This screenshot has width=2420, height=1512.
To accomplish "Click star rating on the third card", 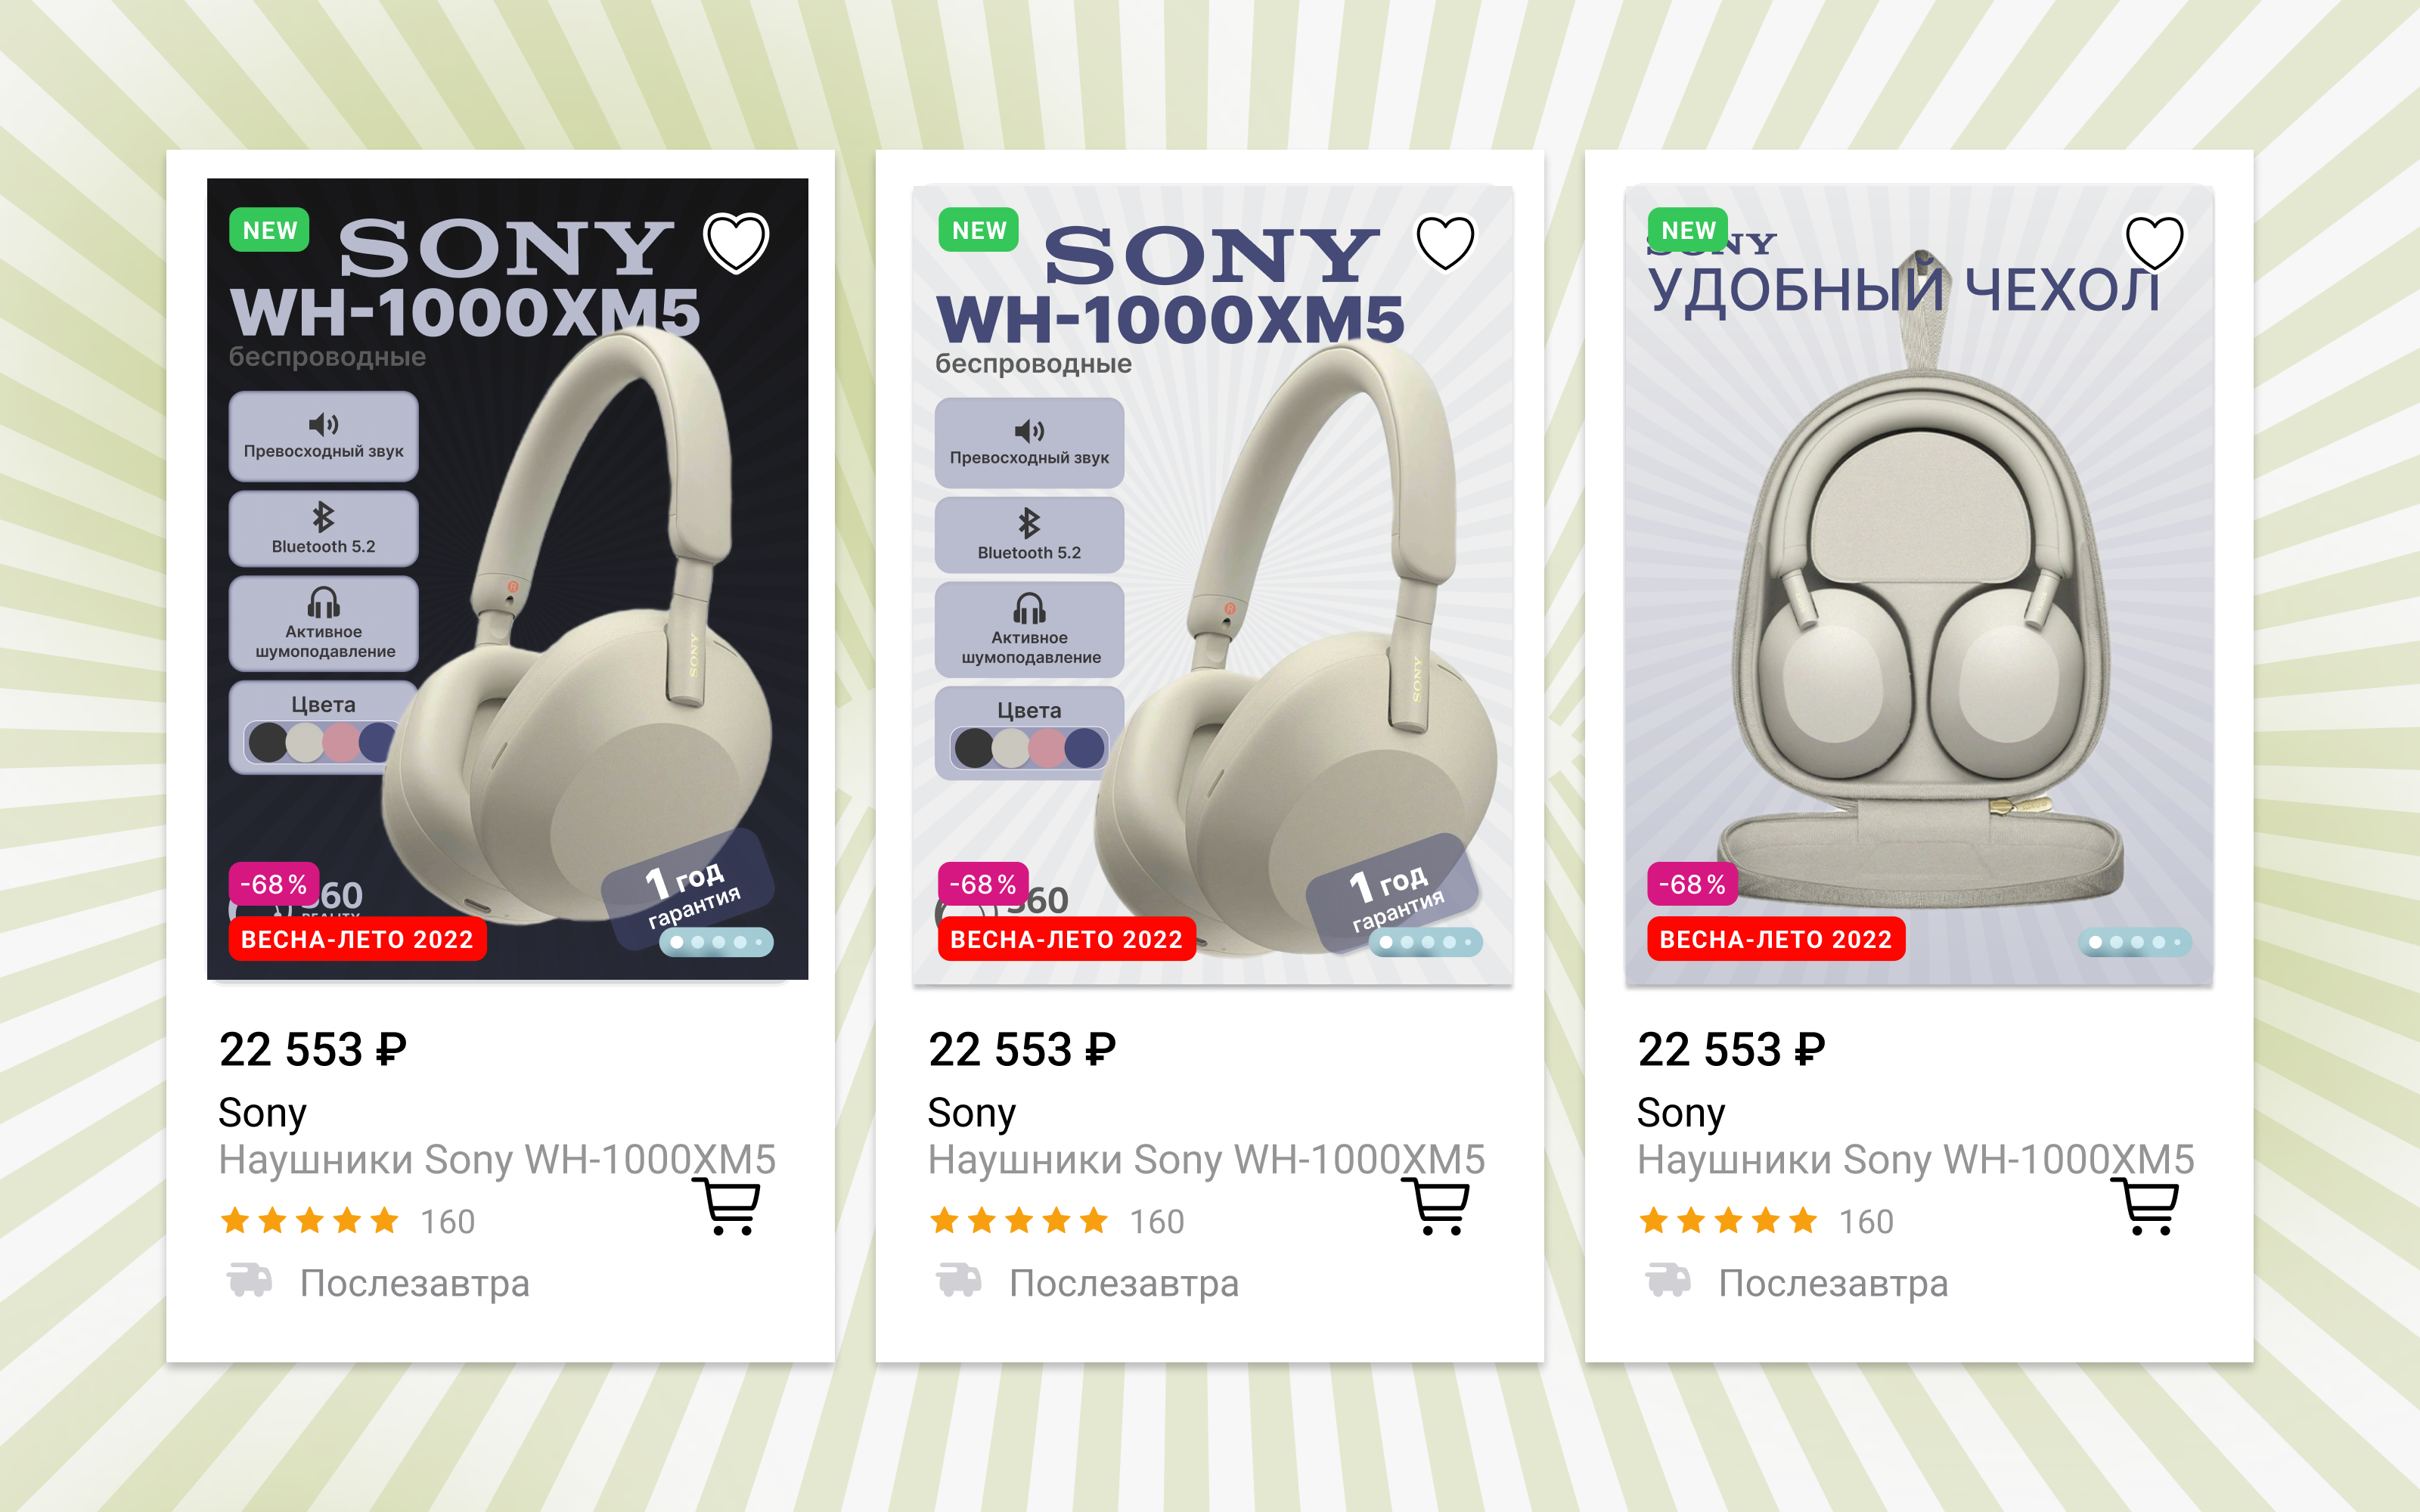I will pyautogui.click(x=1728, y=1221).
